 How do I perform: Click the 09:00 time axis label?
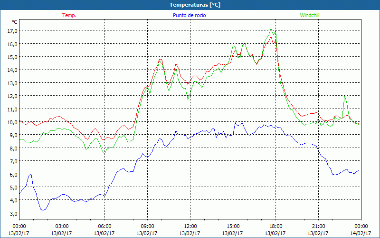[x=147, y=227]
